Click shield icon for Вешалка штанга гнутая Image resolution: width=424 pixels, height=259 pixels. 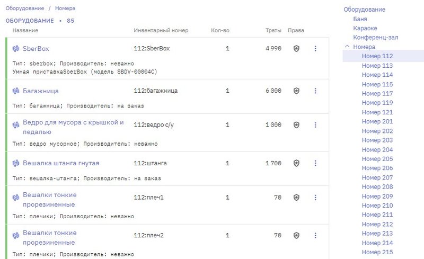(296, 164)
